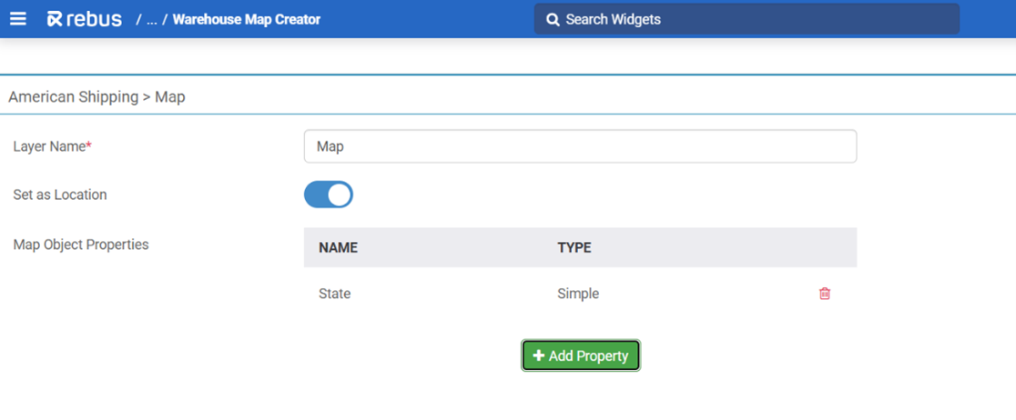The image size is (1016, 420).
Task: Click the Rebus logo
Action: click(x=84, y=19)
